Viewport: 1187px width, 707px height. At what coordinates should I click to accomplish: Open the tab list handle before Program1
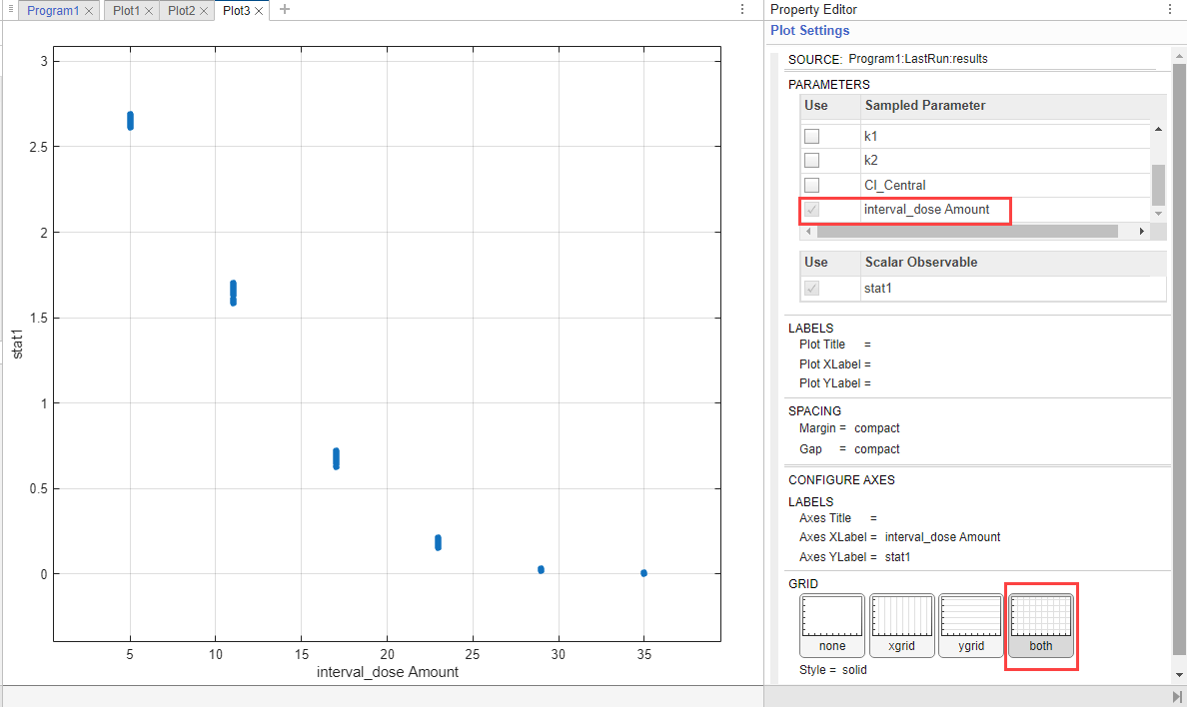click(11, 9)
